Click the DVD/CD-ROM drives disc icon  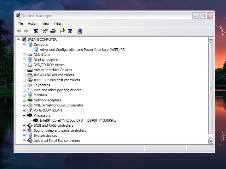30,65
